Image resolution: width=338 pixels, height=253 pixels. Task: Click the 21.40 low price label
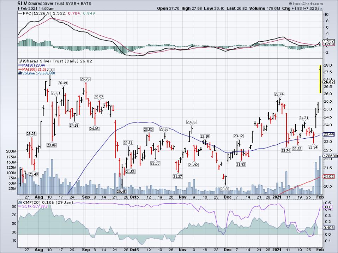(x=34, y=174)
